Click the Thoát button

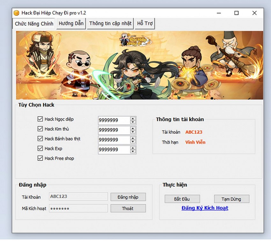pyautogui.click(x=128, y=208)
